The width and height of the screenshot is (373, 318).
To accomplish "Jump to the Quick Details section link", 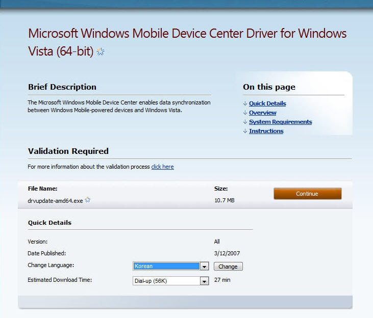I will (x=267, y=103).
